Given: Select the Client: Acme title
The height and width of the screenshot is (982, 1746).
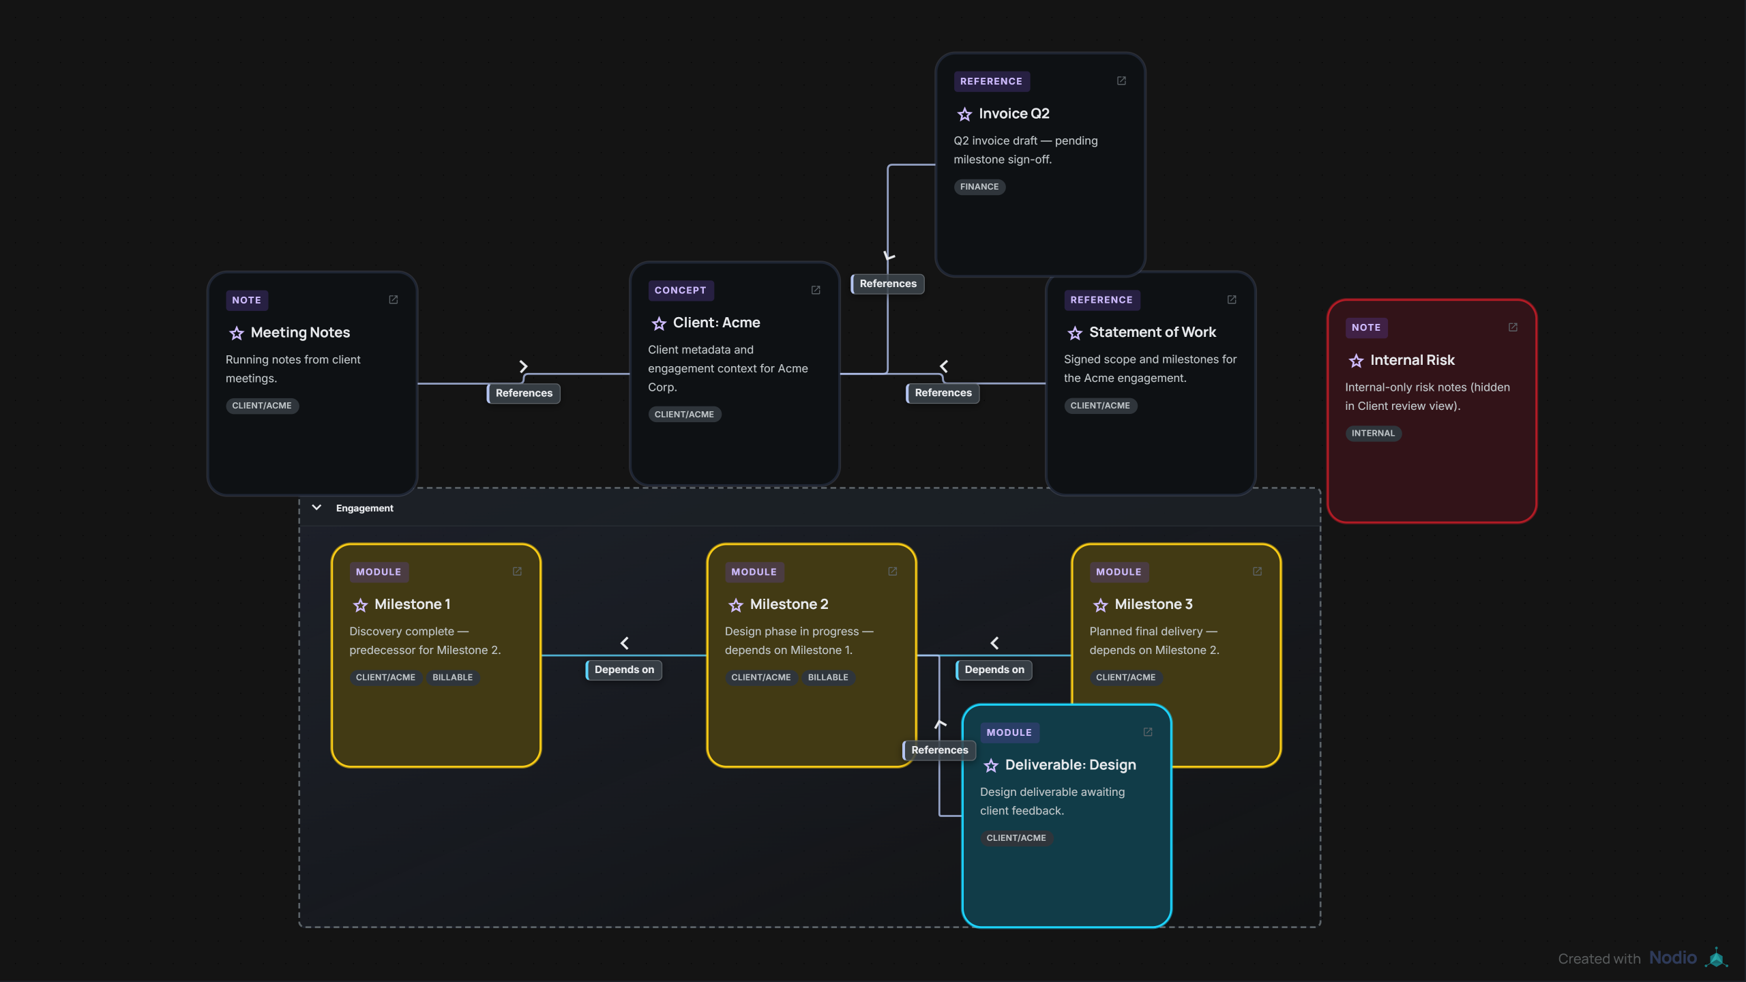Looking at the screenshot, I should pyautogui.click(x=716, y=323).
